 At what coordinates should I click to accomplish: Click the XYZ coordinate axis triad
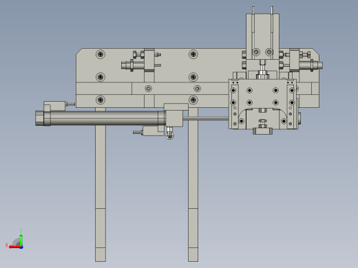[x=14, y=239]
